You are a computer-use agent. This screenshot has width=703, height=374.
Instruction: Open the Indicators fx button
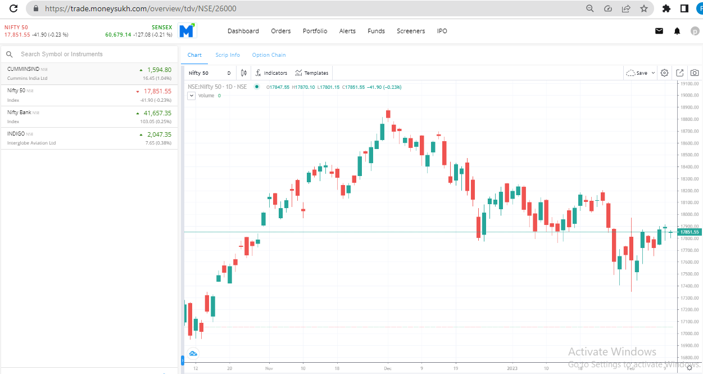click(x=271, y=73)
